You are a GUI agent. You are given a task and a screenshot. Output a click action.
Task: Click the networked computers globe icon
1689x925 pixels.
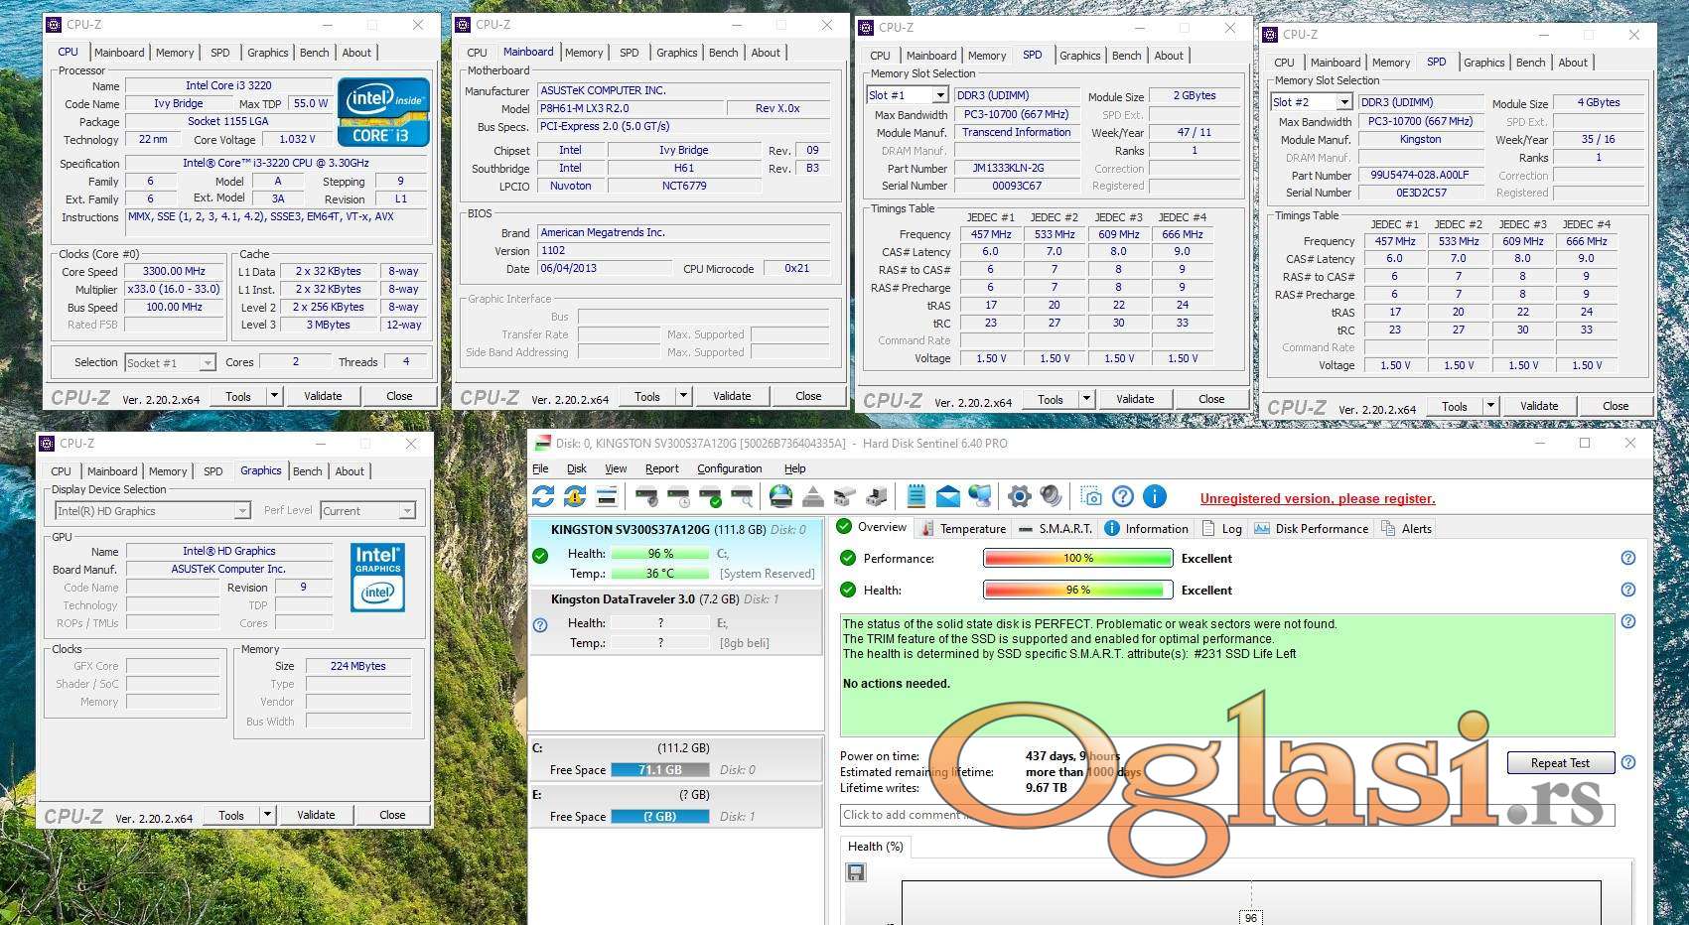(x=980, y=496)
